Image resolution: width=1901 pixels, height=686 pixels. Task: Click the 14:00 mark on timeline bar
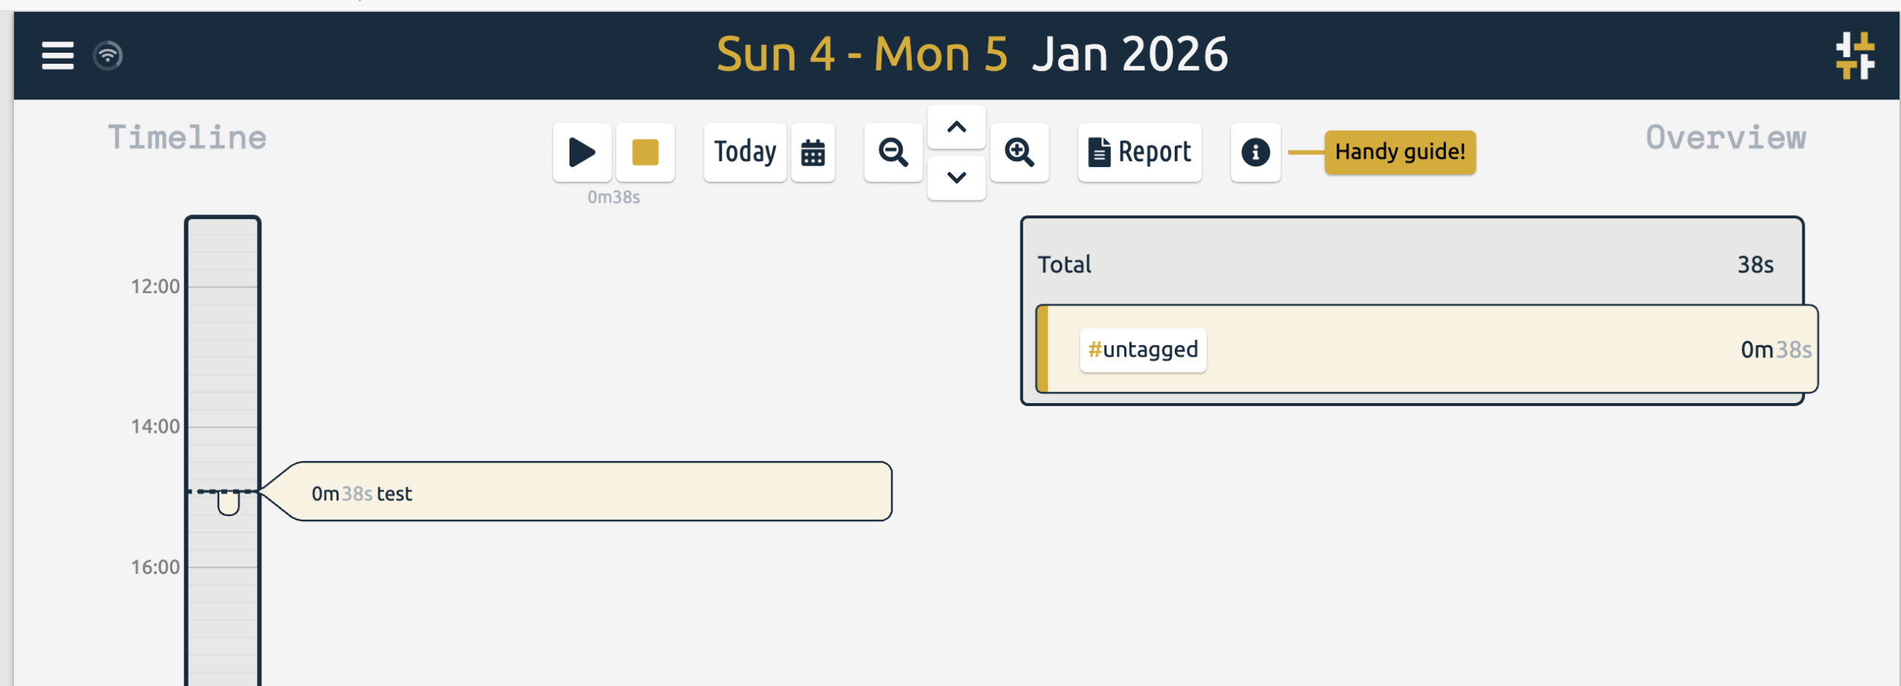click(222, 427)
